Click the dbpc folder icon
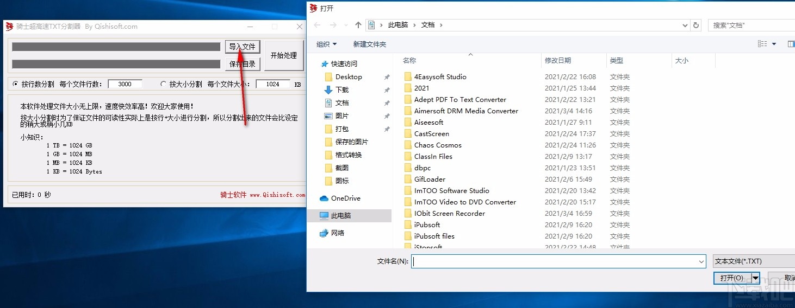The width and height of the screenshot is (795, 308). point(408,168)
